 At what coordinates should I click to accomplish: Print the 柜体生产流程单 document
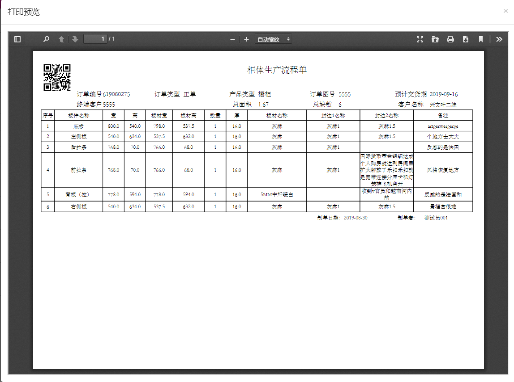pos(450,39)
